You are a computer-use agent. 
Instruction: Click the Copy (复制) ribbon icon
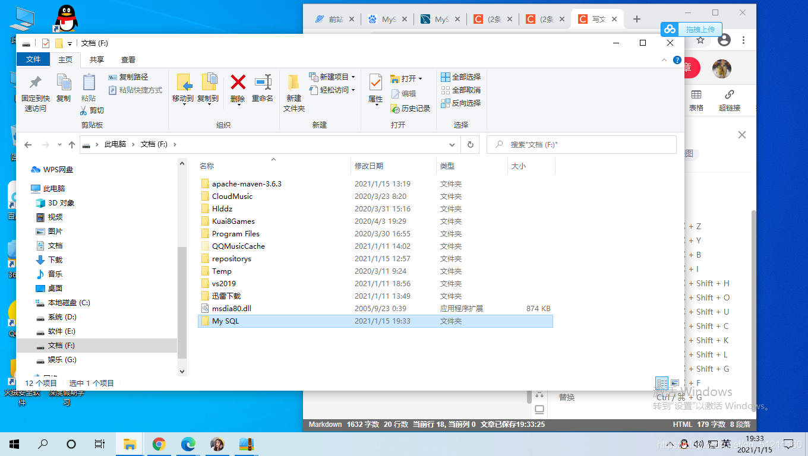(64, 83)
